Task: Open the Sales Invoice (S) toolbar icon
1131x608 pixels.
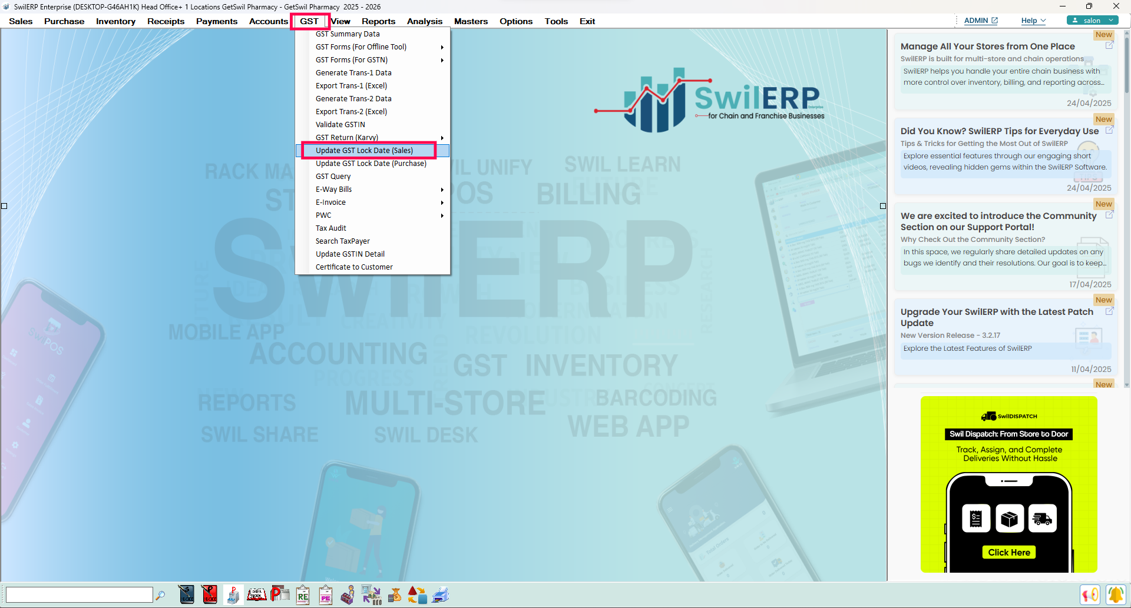Action: (x=187, y=594)
